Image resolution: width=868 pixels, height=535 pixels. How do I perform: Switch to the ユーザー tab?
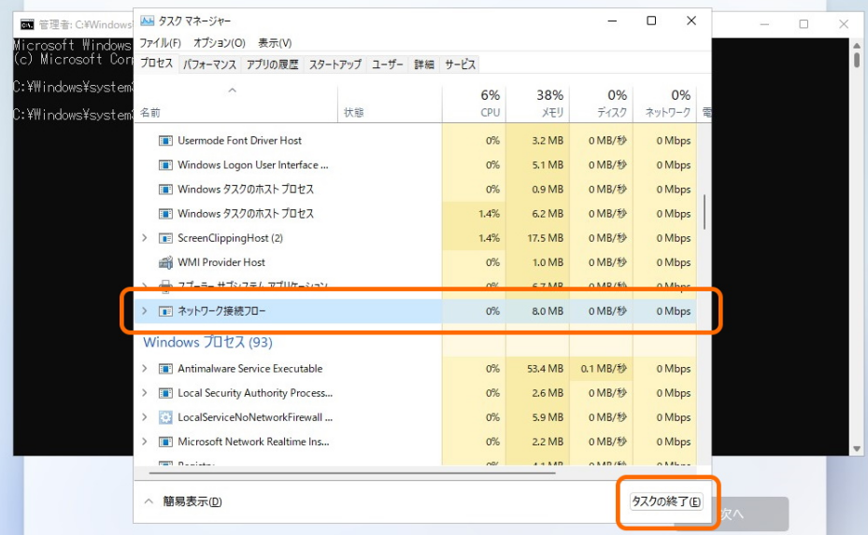coord(388,64)
